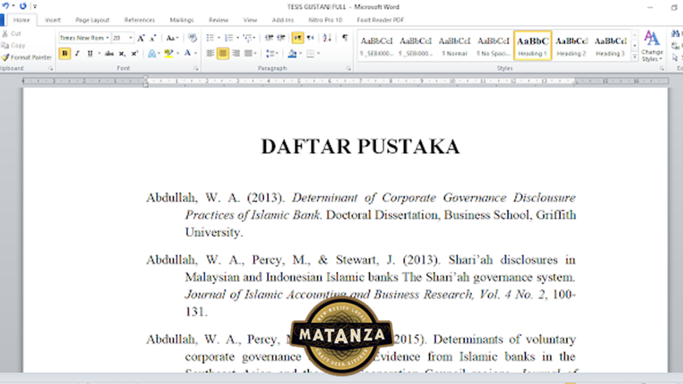Click the Redo icon in Quick Access
This screenshot has width=683, height=384.
tap(23, 6)
